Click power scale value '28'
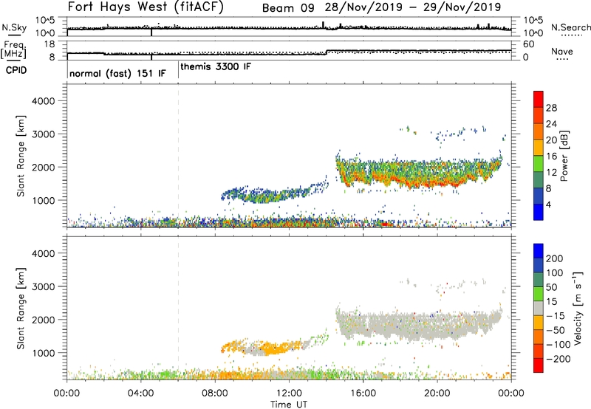This screenshot has width=591, height=409. [551, 108]
